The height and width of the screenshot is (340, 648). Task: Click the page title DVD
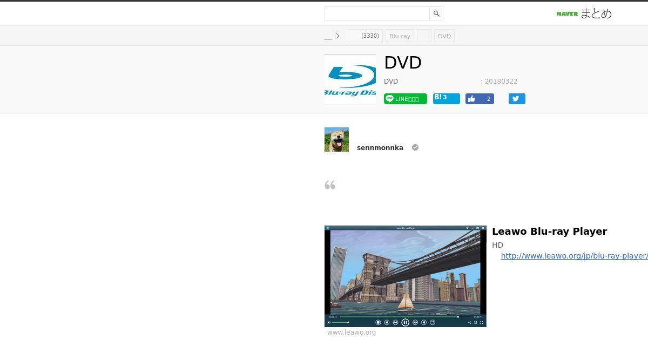coord(403,63)
